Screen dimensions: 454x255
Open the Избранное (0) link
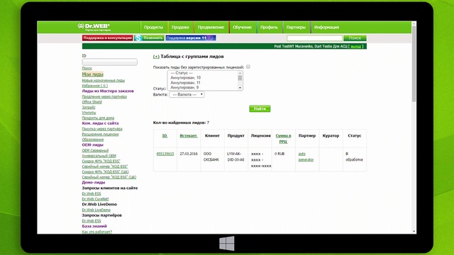[94, 86]
